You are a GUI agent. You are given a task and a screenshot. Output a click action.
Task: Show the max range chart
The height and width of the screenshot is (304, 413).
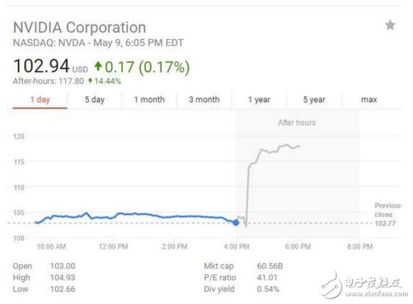click(x=369, y=100)
